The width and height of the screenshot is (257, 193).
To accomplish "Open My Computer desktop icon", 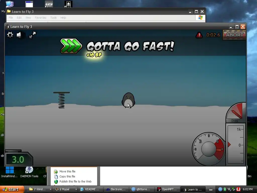I will [x=10, y=4].
